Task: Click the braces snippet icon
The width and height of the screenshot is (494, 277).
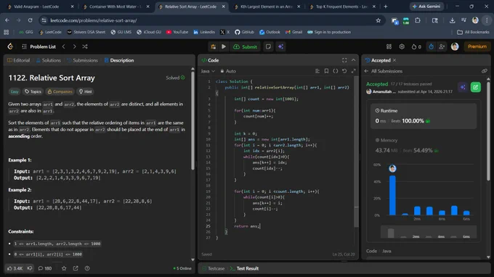Action: coord(336,71)
